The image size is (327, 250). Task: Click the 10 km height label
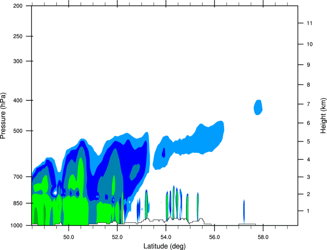point(310,44)
